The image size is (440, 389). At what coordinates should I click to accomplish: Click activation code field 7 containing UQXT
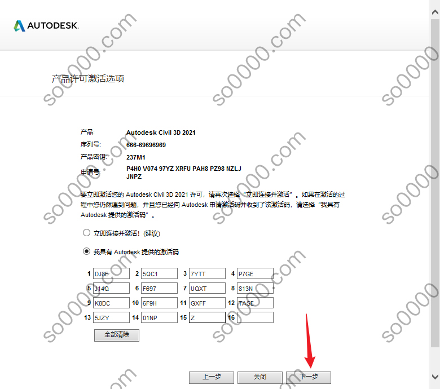(208, 288)
